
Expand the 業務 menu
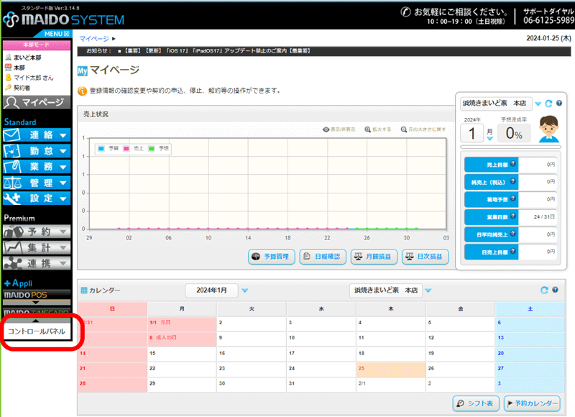coord(37,167)
